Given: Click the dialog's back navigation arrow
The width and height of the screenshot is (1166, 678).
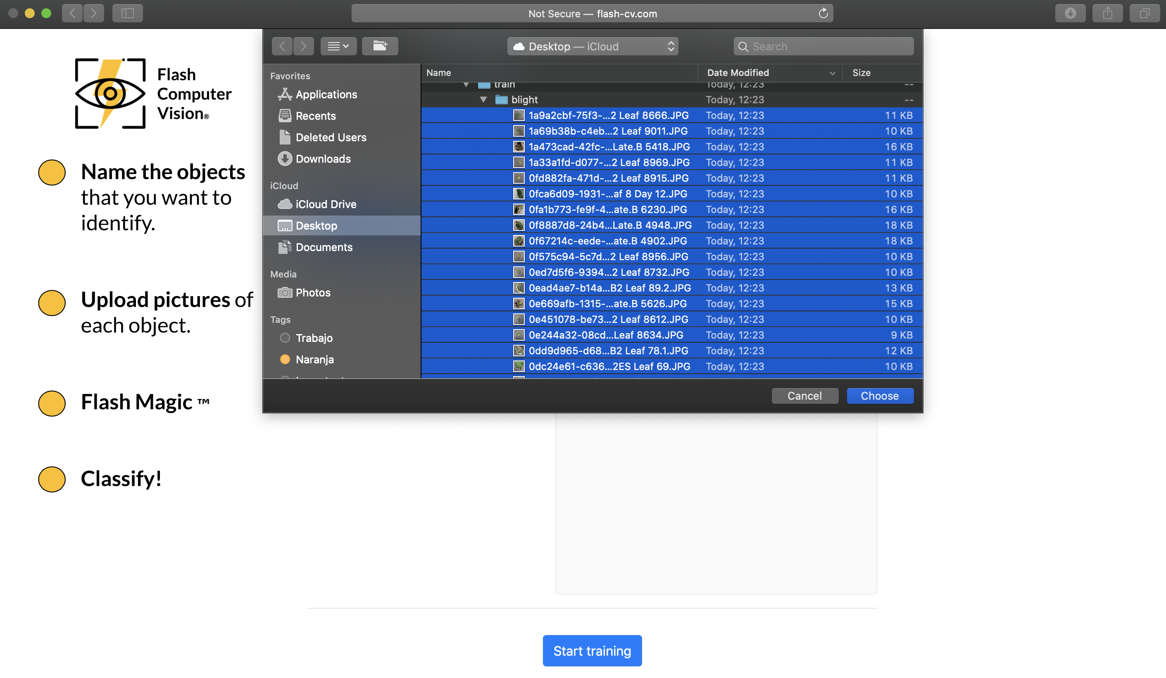Looking at the screenshot, I should pos(282,46).
